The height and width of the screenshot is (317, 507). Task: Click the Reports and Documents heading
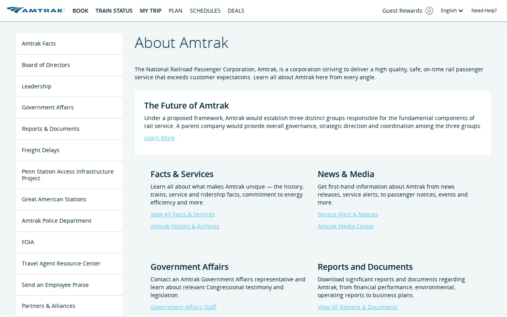[365, 267]
